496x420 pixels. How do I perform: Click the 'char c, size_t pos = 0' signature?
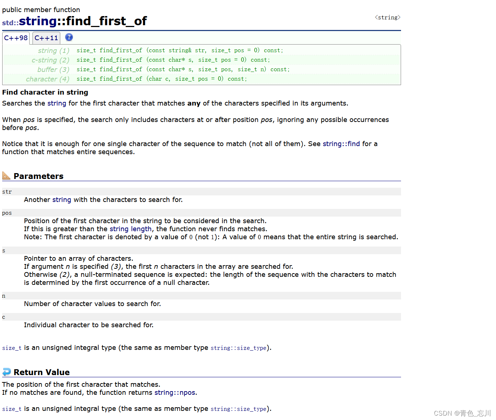(162, 79)
